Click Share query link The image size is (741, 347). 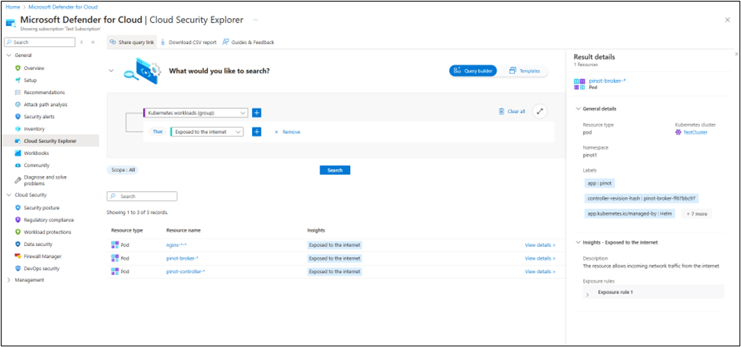pyautogui.click(x=132, y=42)
